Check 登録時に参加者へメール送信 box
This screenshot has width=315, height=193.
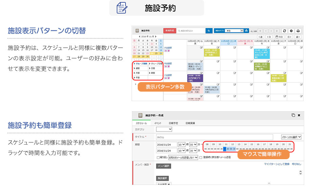[201, 158]
